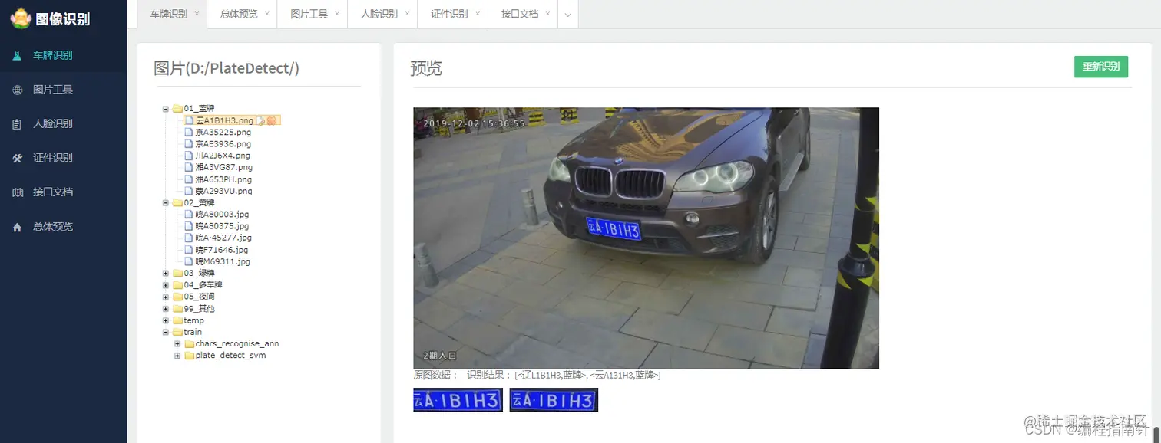
Task: Select file 皖M69311.jpg
Action: coord(223,261)
